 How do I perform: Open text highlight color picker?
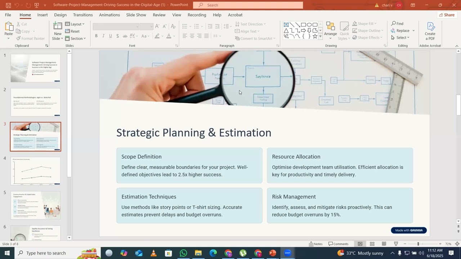(x=157, y=36)
